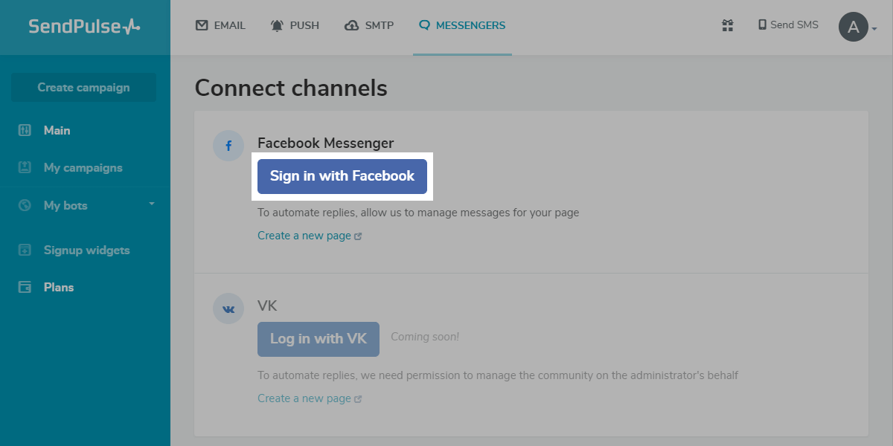Click the SMTP cloud icon
The width and height of the screenshot is (893, 446).
click(351, 25)
